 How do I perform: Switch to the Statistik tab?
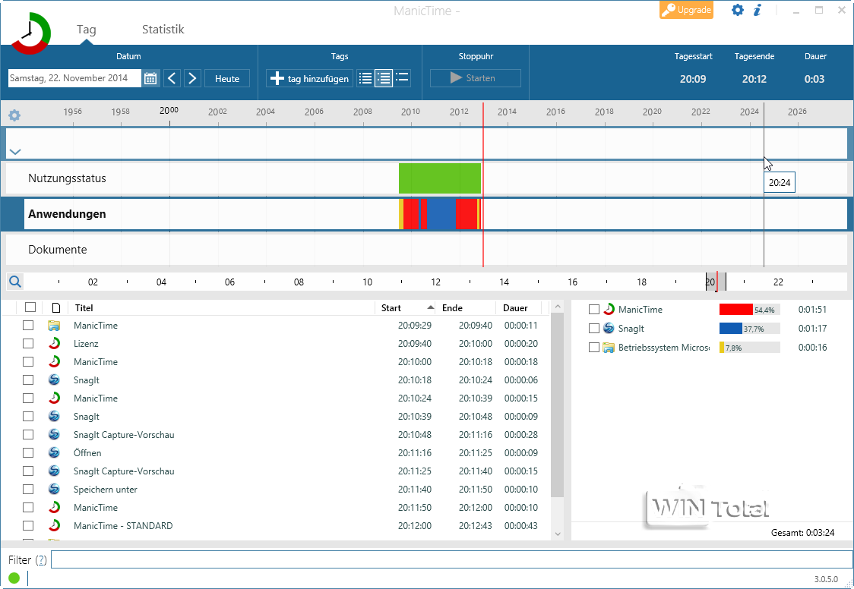(163, 30)
